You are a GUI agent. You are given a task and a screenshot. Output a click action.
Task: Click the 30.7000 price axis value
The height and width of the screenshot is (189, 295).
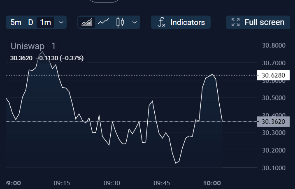274,63
